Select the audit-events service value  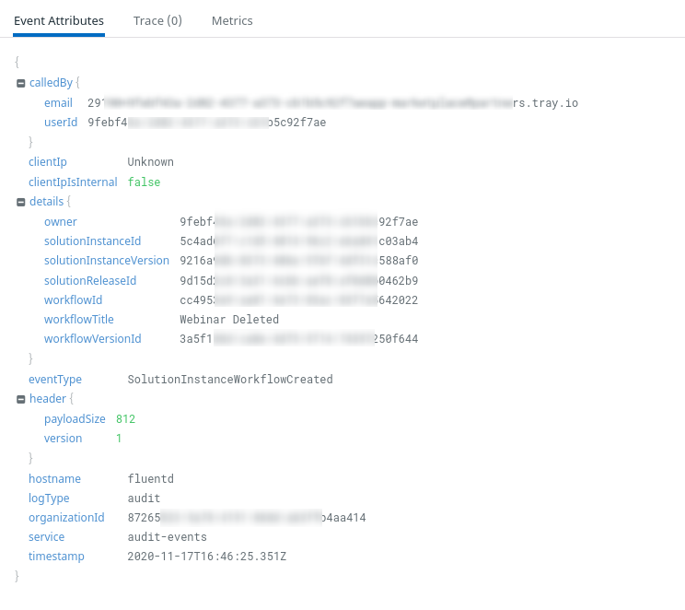pyautogui.click(x=167, y=537)
